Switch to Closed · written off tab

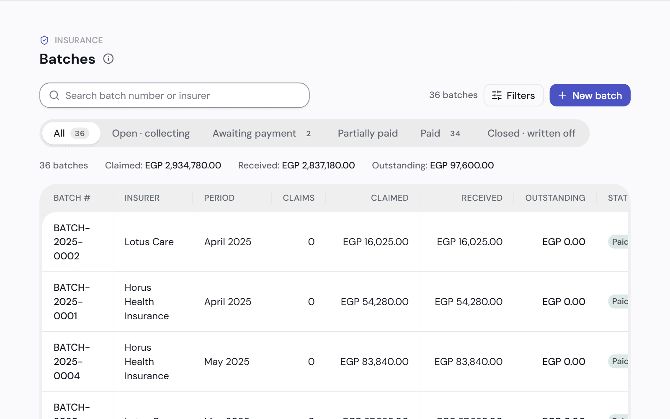point(531,133)
